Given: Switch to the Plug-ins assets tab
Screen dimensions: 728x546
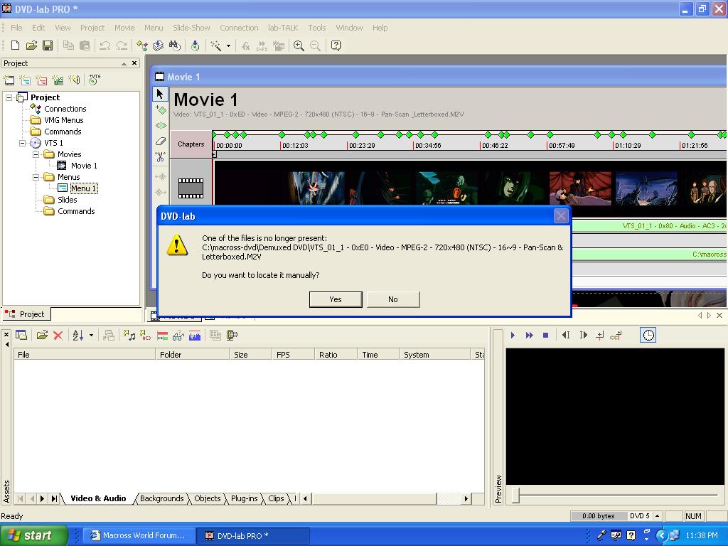Looking at the screenshot, I should [245, 498].
